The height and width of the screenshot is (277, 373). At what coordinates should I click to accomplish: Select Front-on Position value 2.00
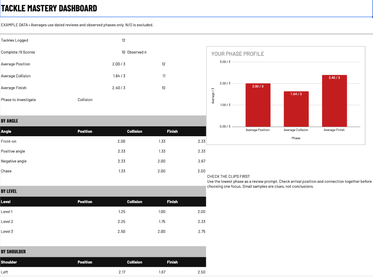[x=121, y=141]
